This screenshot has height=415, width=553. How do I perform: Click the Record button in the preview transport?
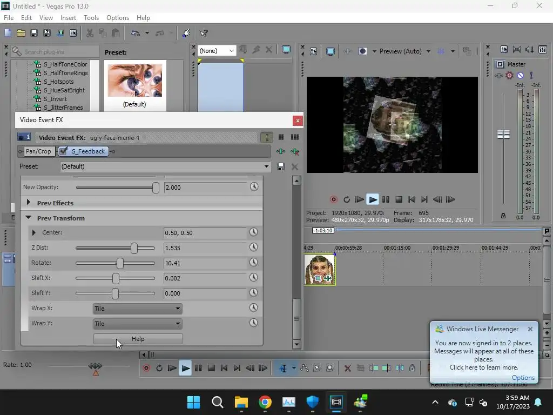334,199
